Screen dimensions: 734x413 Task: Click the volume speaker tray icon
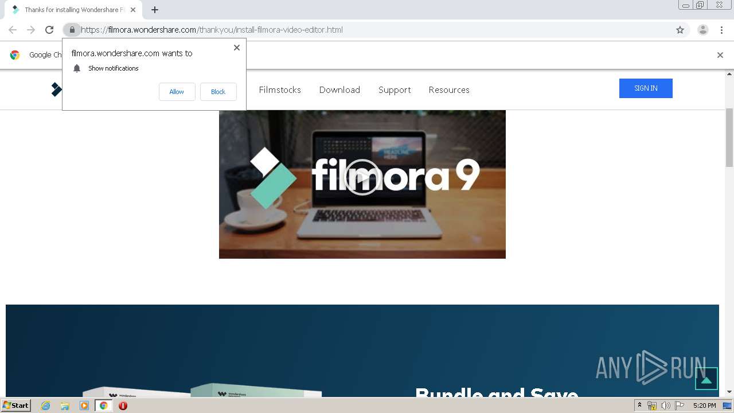tap(666, 406)
